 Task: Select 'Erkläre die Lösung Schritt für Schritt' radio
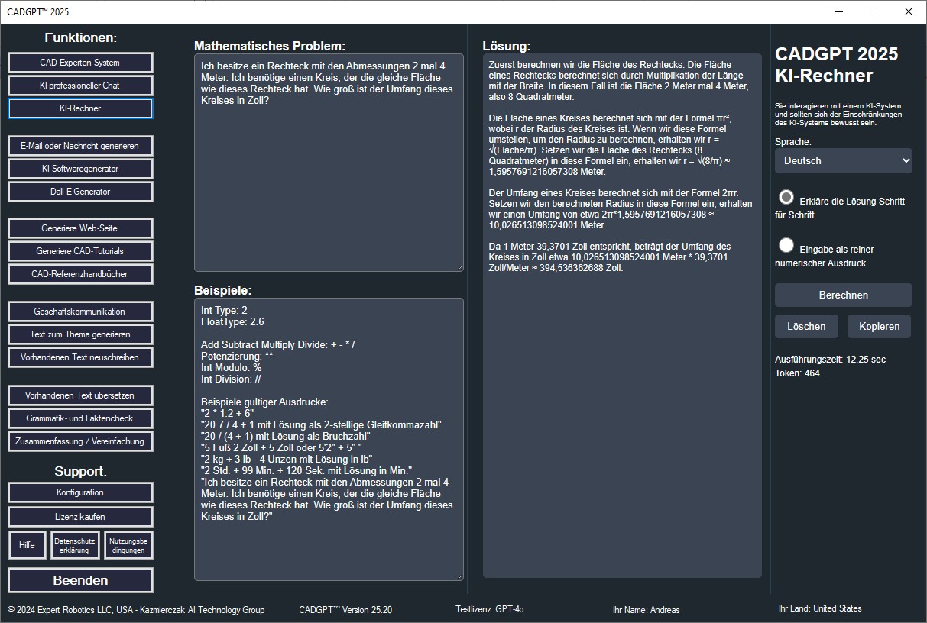(786, 197)
